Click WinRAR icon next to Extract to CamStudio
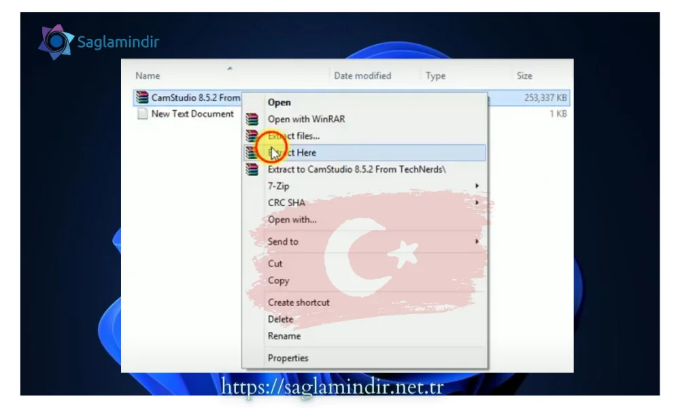 click(252, 169)
